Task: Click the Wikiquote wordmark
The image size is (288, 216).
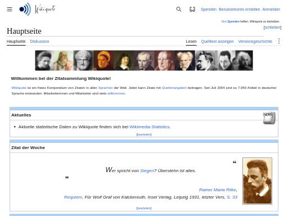Action: coord(45,9)
